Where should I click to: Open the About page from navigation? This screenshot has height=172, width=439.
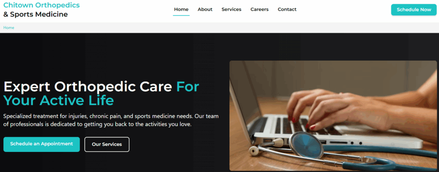pyautogui.click(x=205, y=9)
